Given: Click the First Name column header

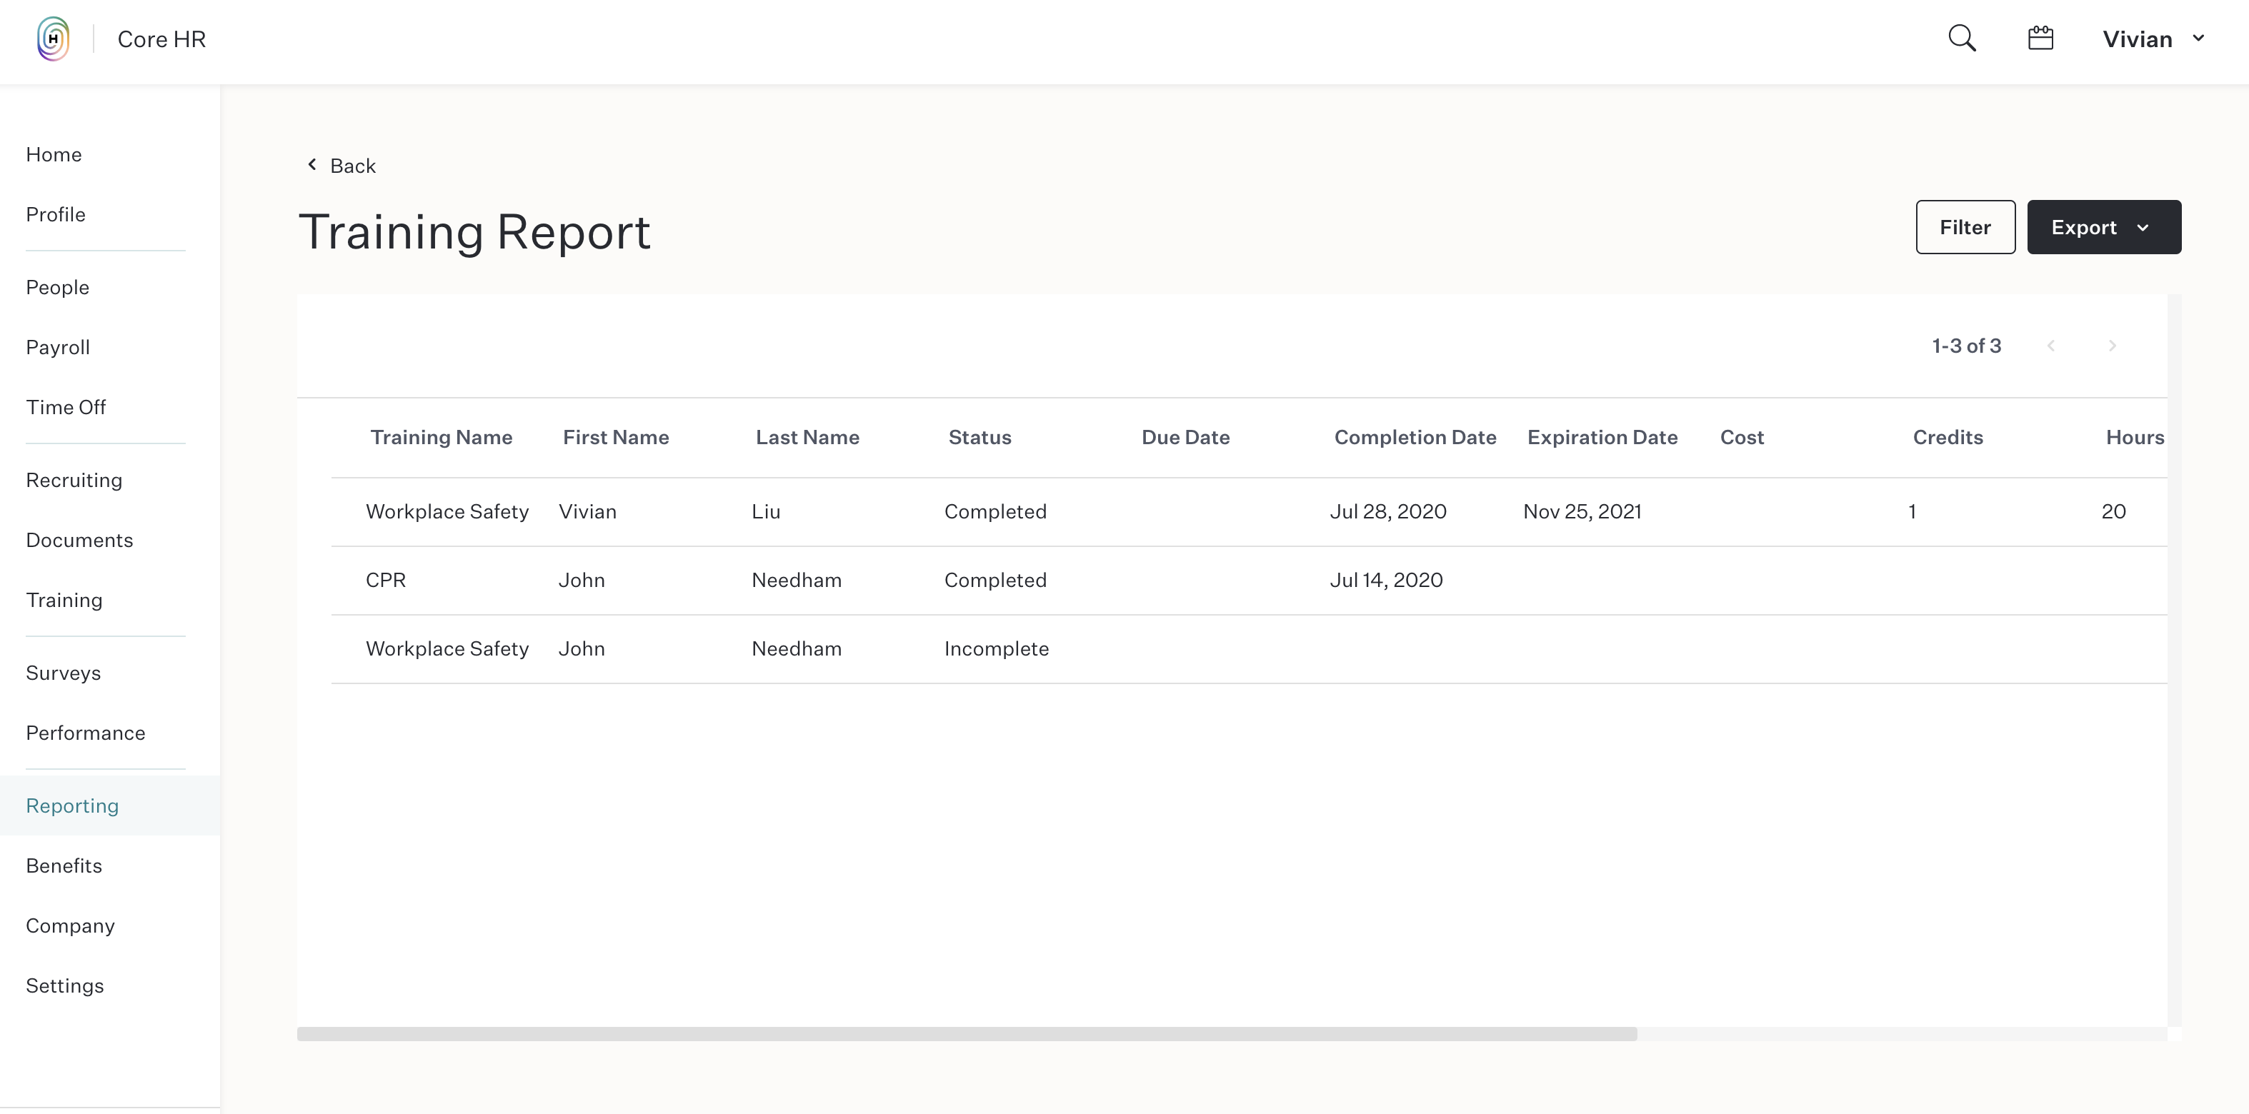Looking at the screenshot, I should [x=617, y=437].
